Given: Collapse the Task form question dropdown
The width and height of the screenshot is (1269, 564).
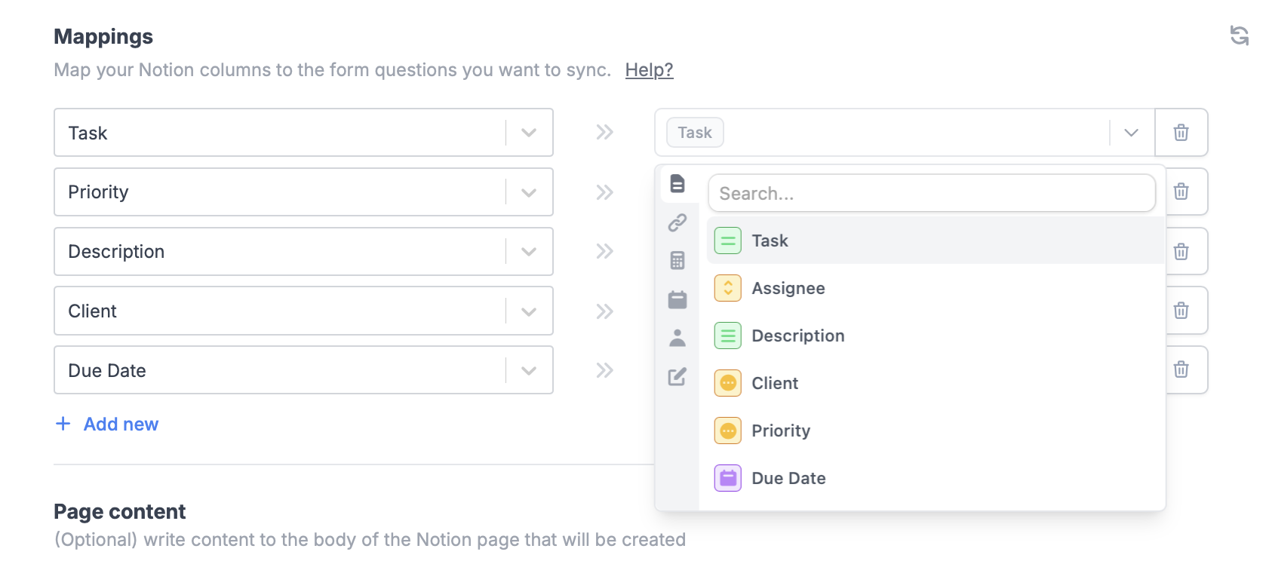Looking at the screenshot, I should point(1131,133).
